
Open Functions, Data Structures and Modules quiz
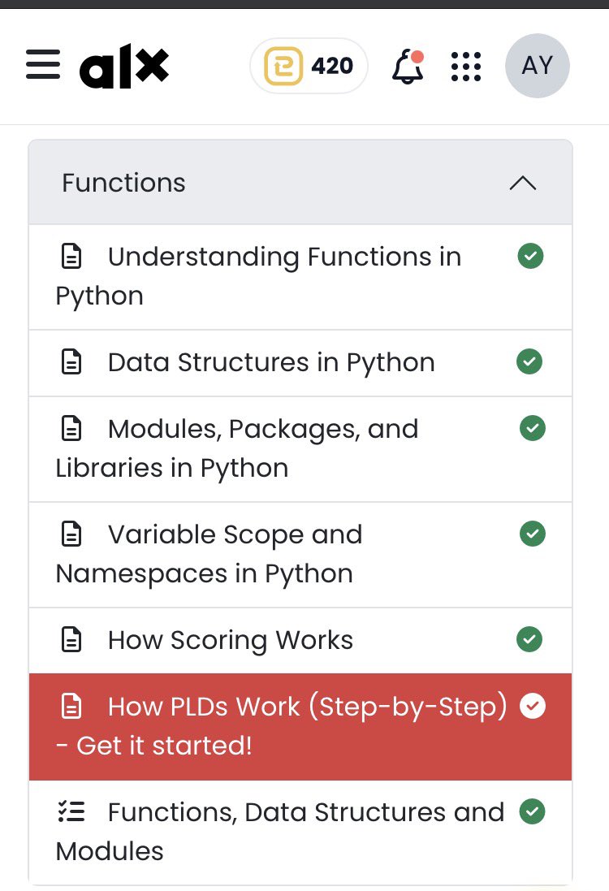[x=300, y=832]
